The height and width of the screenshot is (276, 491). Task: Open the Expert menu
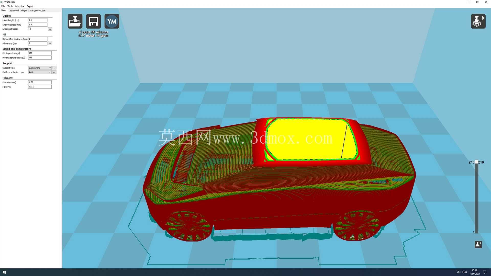point(30,6)
